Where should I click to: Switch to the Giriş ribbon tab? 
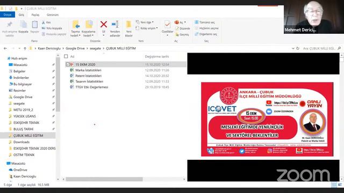pos(21,15)
